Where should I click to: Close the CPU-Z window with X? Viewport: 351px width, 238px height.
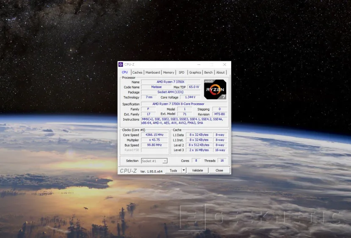pyautogui.click(x=224, y=64)
